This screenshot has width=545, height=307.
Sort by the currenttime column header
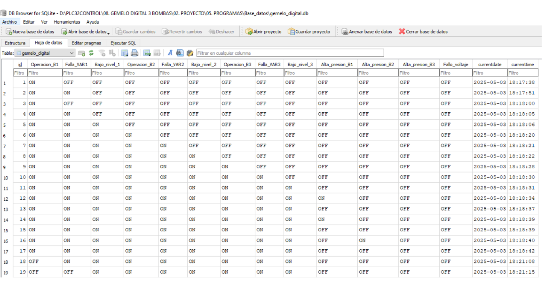coord(523,65)
